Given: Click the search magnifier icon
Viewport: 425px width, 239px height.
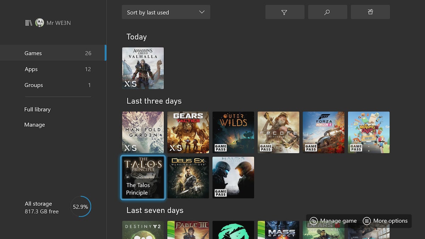Looking at the screenshot, I should tap(327, 12).
